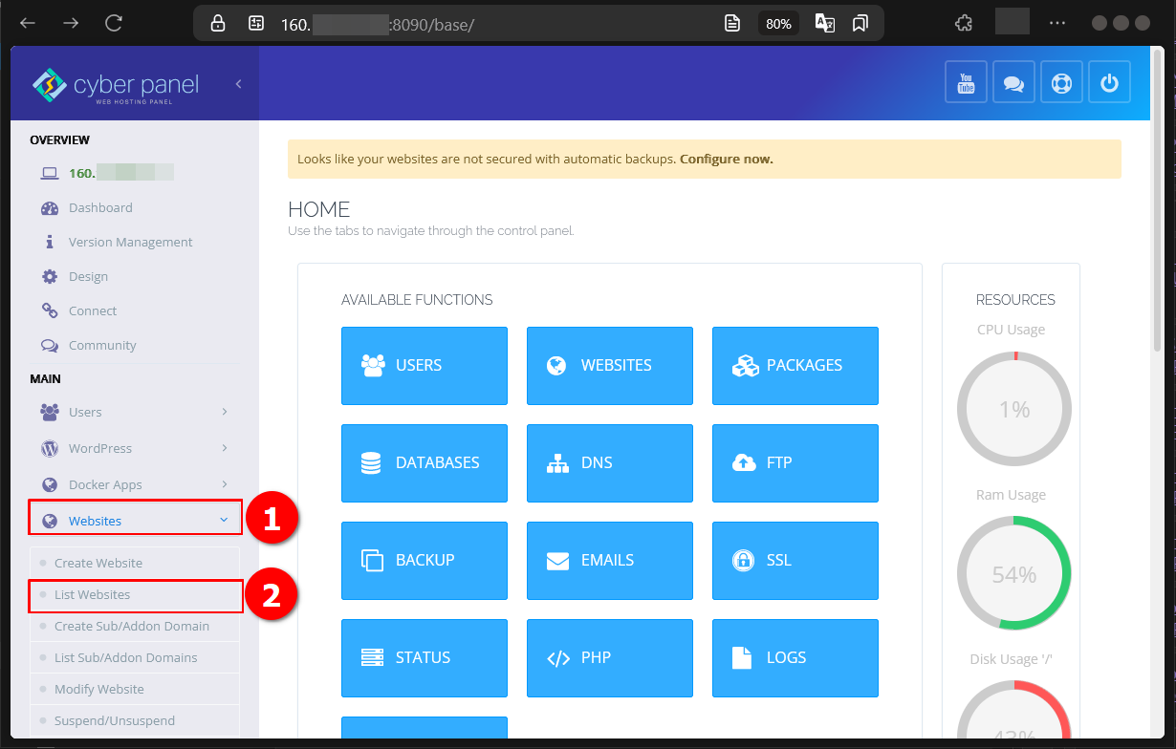Open the WEBSITES function tile
Screen dimensions: 1176x749
610,365
